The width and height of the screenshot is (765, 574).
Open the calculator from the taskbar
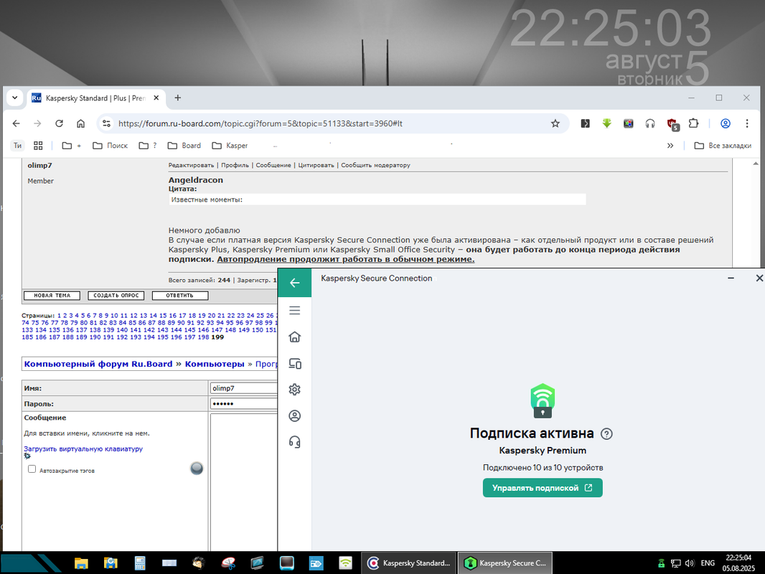[139, 563]
